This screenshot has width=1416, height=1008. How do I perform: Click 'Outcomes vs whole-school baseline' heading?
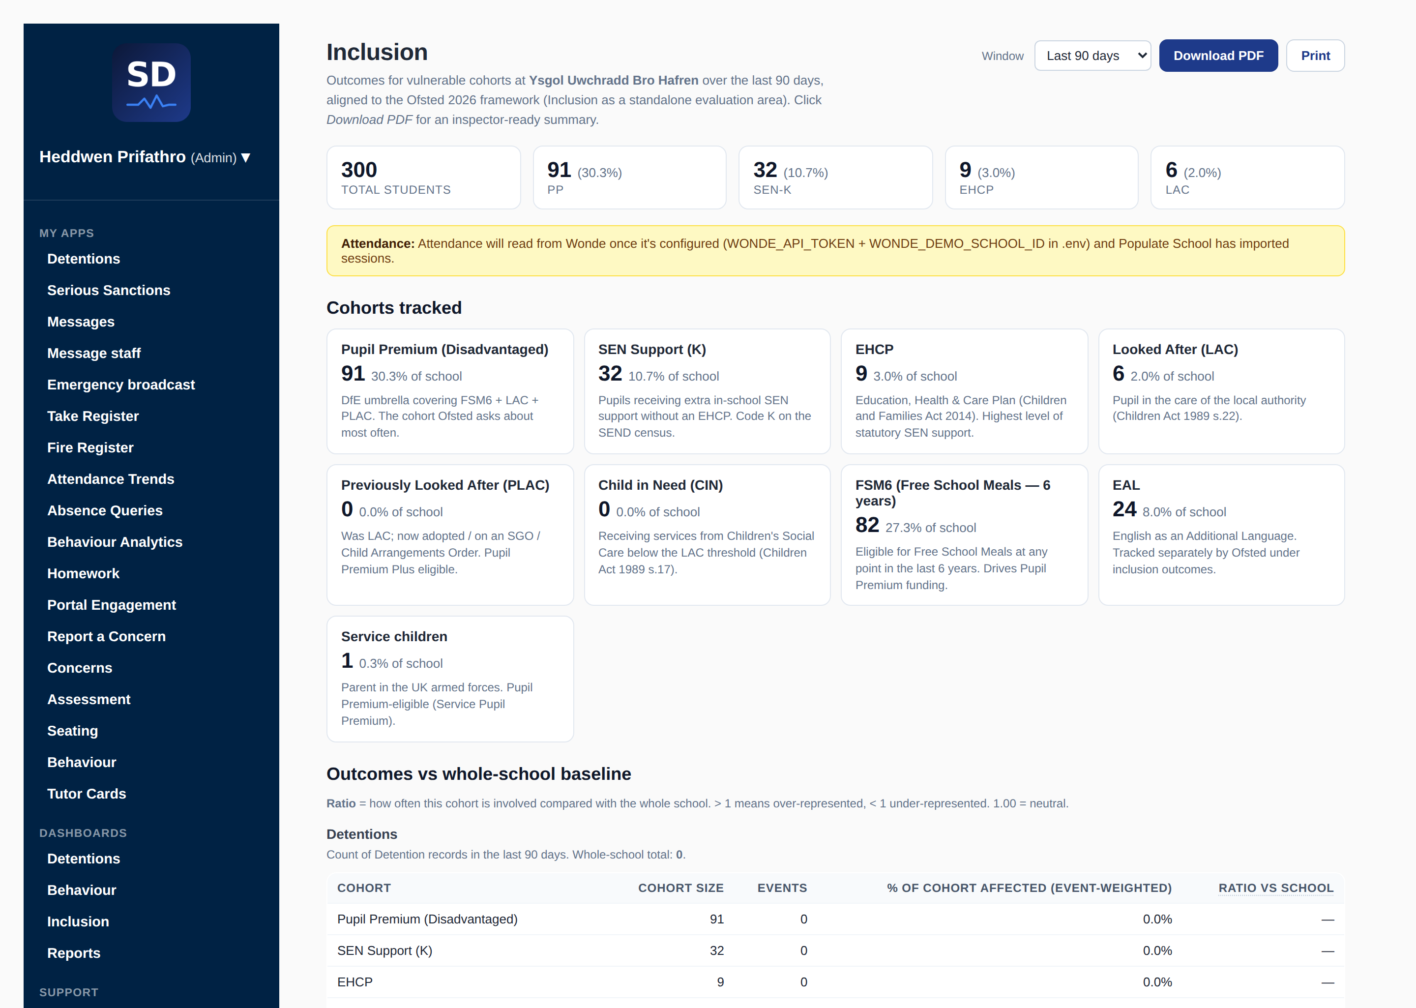[x=478, y=774]
